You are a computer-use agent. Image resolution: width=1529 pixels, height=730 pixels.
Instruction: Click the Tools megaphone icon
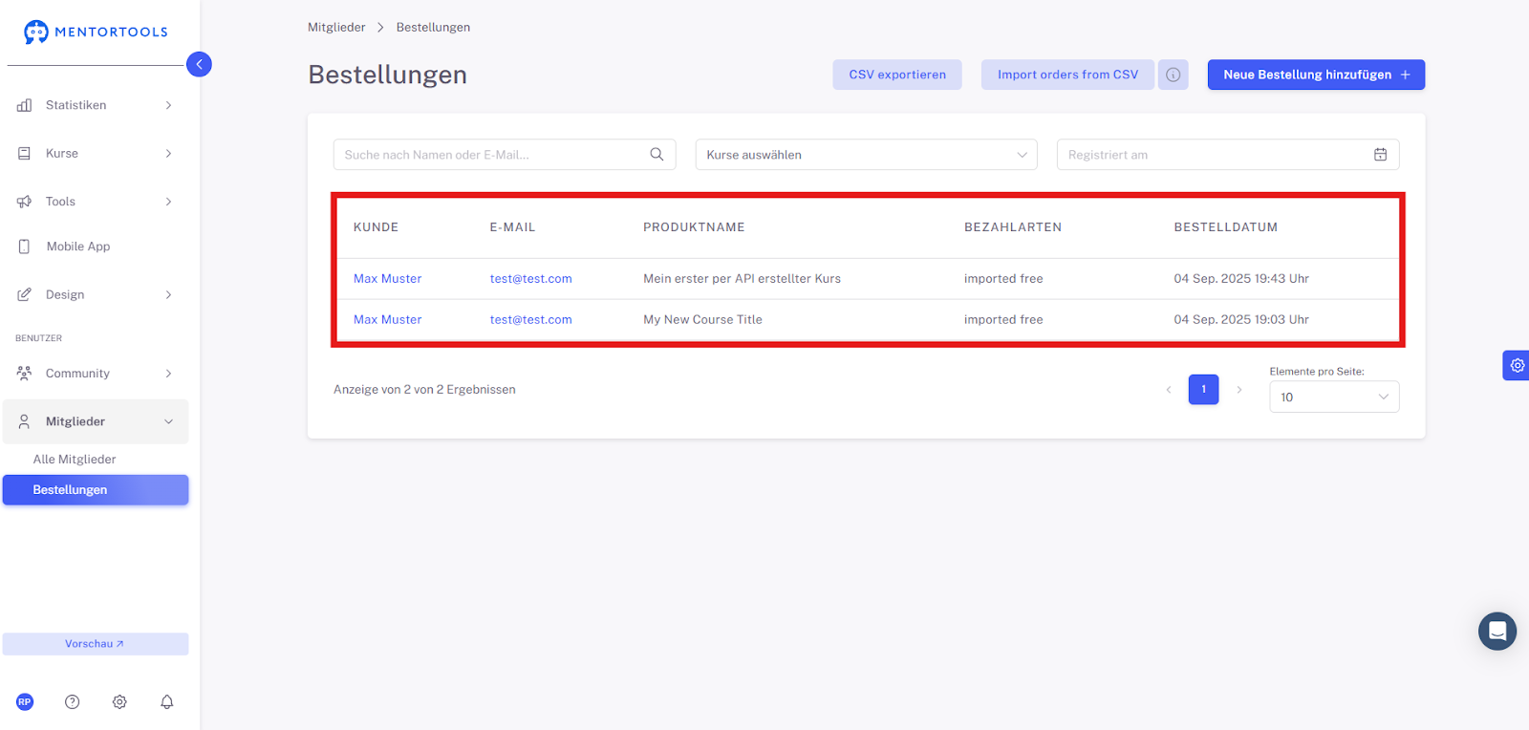click(x=25, y=202)
